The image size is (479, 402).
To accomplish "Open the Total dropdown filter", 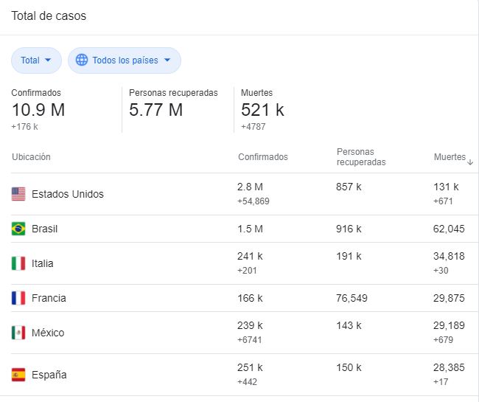I will click(x=36, y=60).
